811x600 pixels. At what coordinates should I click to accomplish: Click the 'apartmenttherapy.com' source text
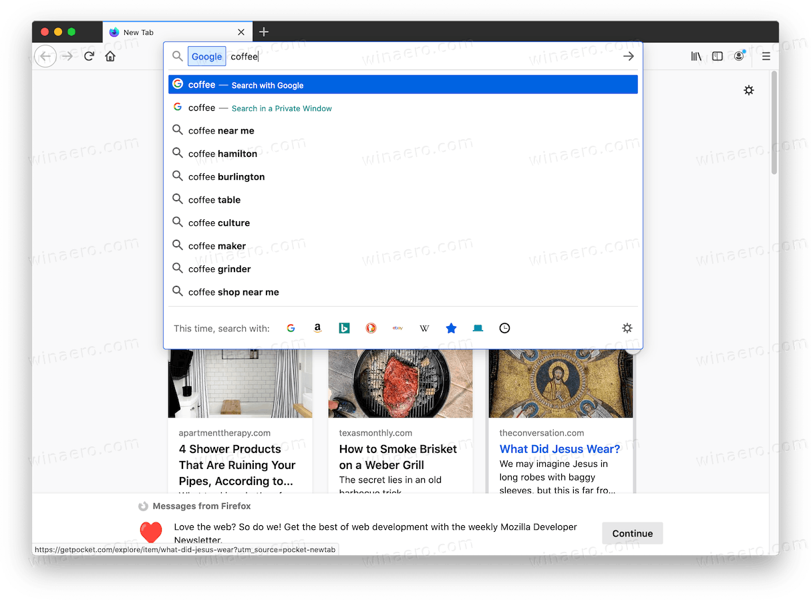point(224,433)
